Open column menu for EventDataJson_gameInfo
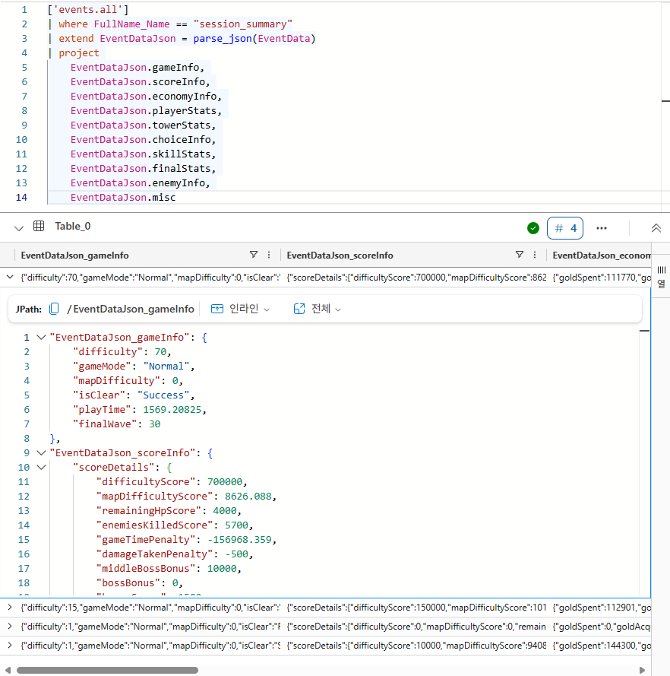Image resolution: width=670 pixels, height=676 pixels. [268, 255]
